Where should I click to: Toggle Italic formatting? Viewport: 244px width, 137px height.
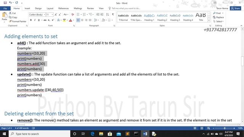coord(35,20)
